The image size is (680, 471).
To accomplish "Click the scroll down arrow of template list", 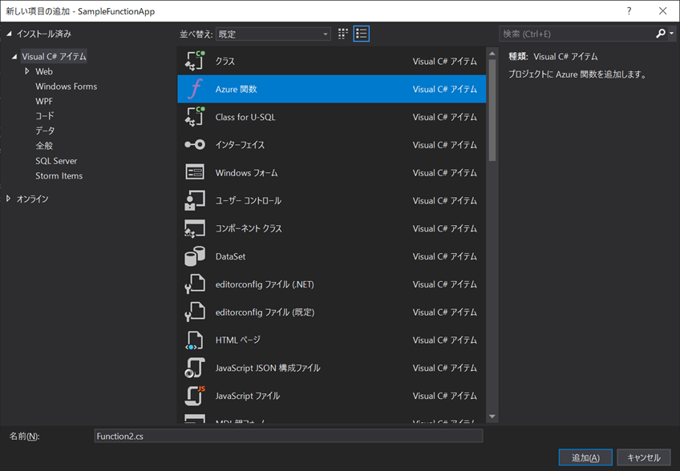I will tap(492, 417).
